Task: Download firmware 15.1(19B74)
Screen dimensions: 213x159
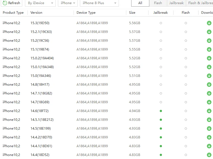Action: click(209, 49)
